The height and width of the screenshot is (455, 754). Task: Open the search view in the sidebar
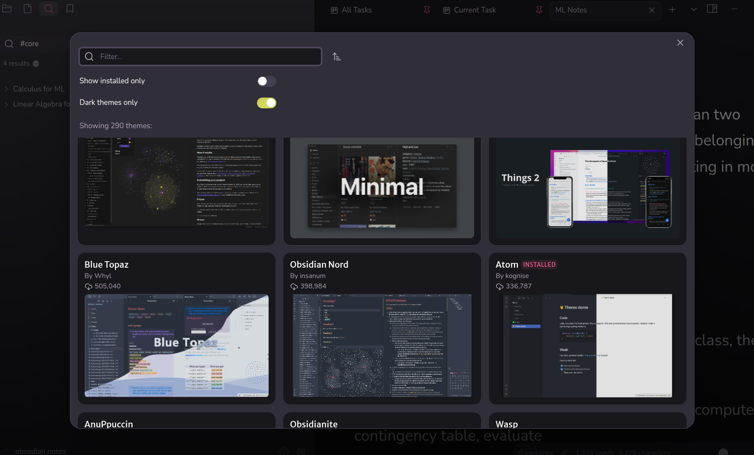click(x=48, y=8)
